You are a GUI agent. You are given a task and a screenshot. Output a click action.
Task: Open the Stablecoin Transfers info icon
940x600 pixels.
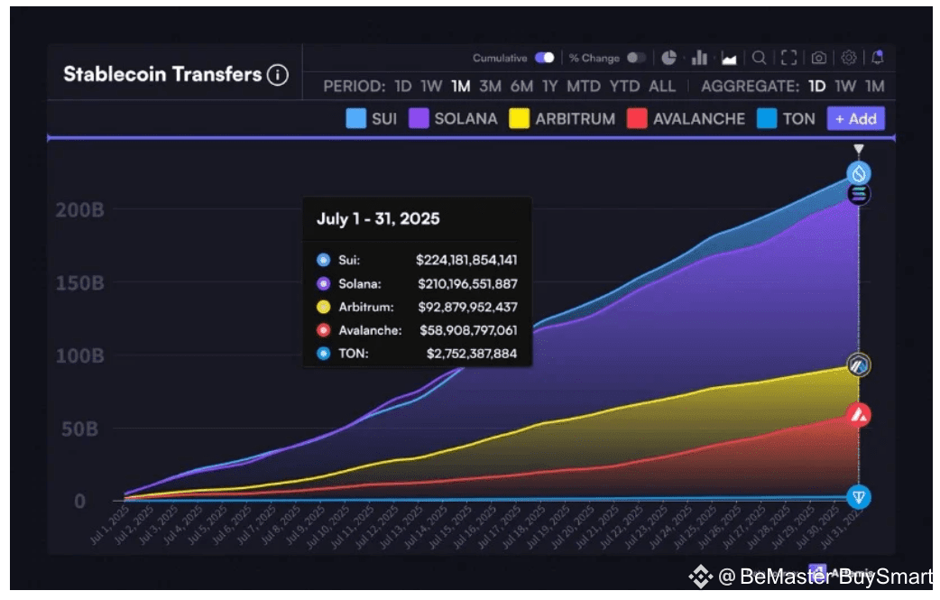pos(278,75)
